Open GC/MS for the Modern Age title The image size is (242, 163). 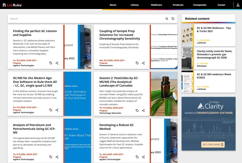(35, 82)
